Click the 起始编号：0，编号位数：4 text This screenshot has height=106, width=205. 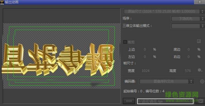[144, 91]
